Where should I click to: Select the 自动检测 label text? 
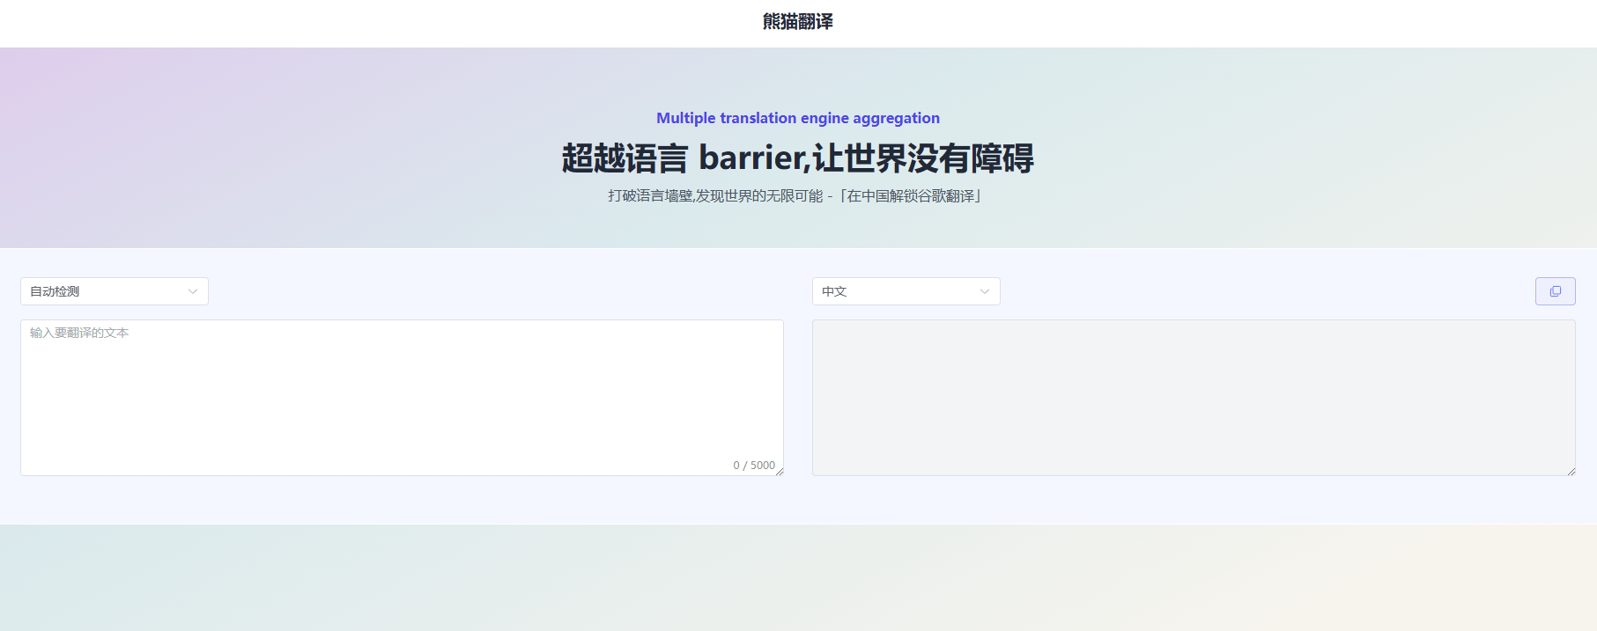tap(55, 291)
